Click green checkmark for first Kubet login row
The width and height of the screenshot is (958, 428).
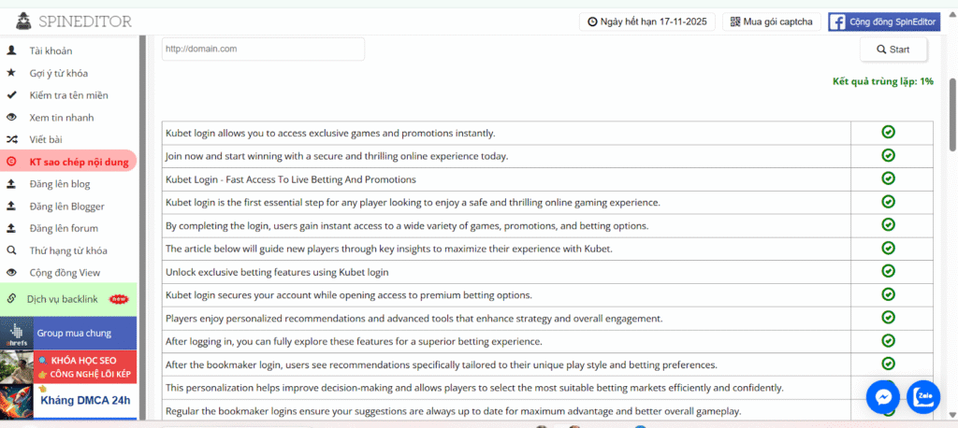coord(888,133)
